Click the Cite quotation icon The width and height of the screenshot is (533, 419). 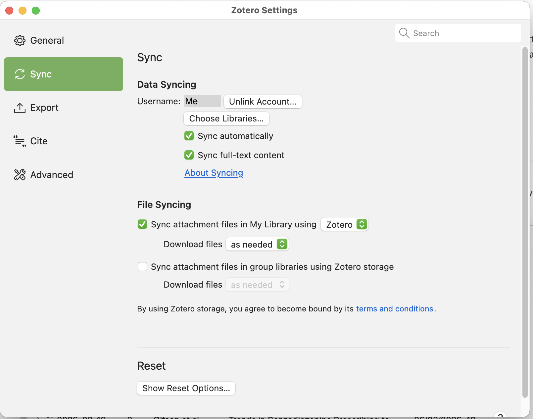pyautogui.click(x=20, y=141)
